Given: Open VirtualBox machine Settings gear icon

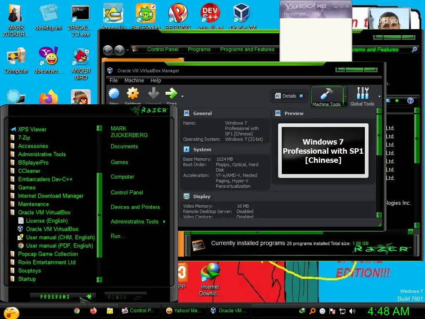Looking at the screenshot, I should pos(132,93).
